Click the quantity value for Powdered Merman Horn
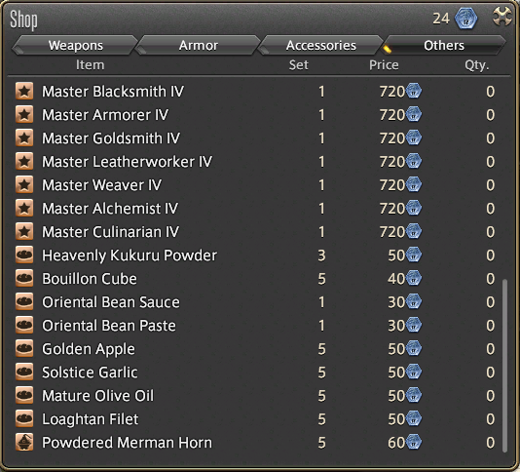 click(x=491, y=443)
